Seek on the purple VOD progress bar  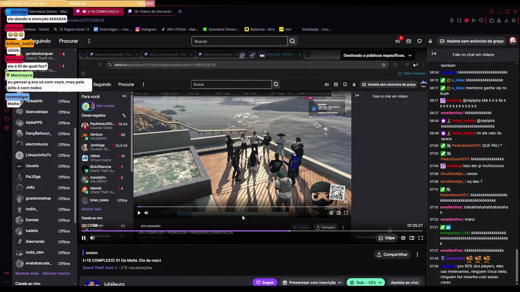click(x=252, y=231)
